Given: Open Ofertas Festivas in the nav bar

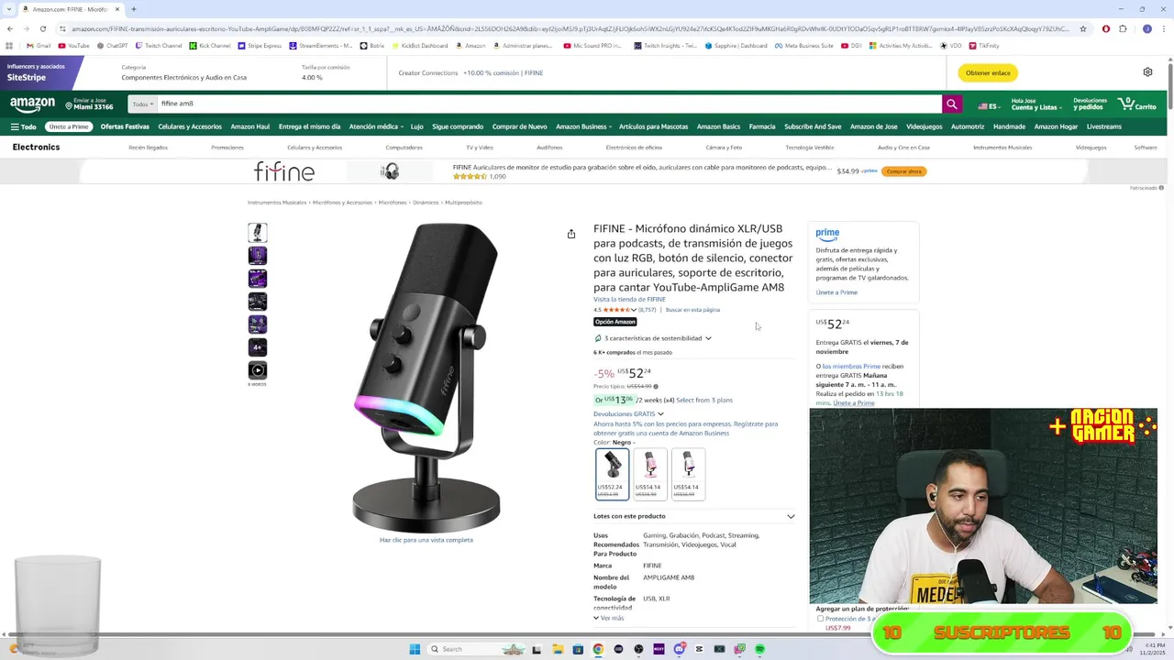Looking at the screenshot, I should point(125,126).
